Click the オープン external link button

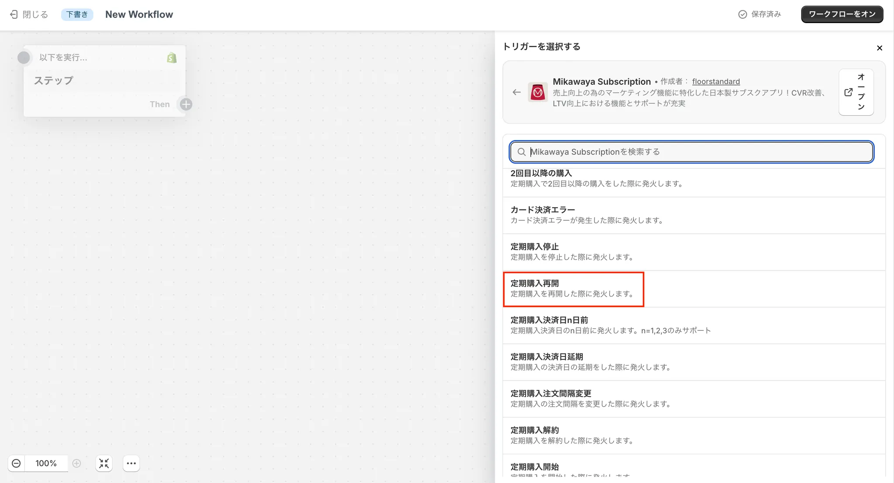856,92
